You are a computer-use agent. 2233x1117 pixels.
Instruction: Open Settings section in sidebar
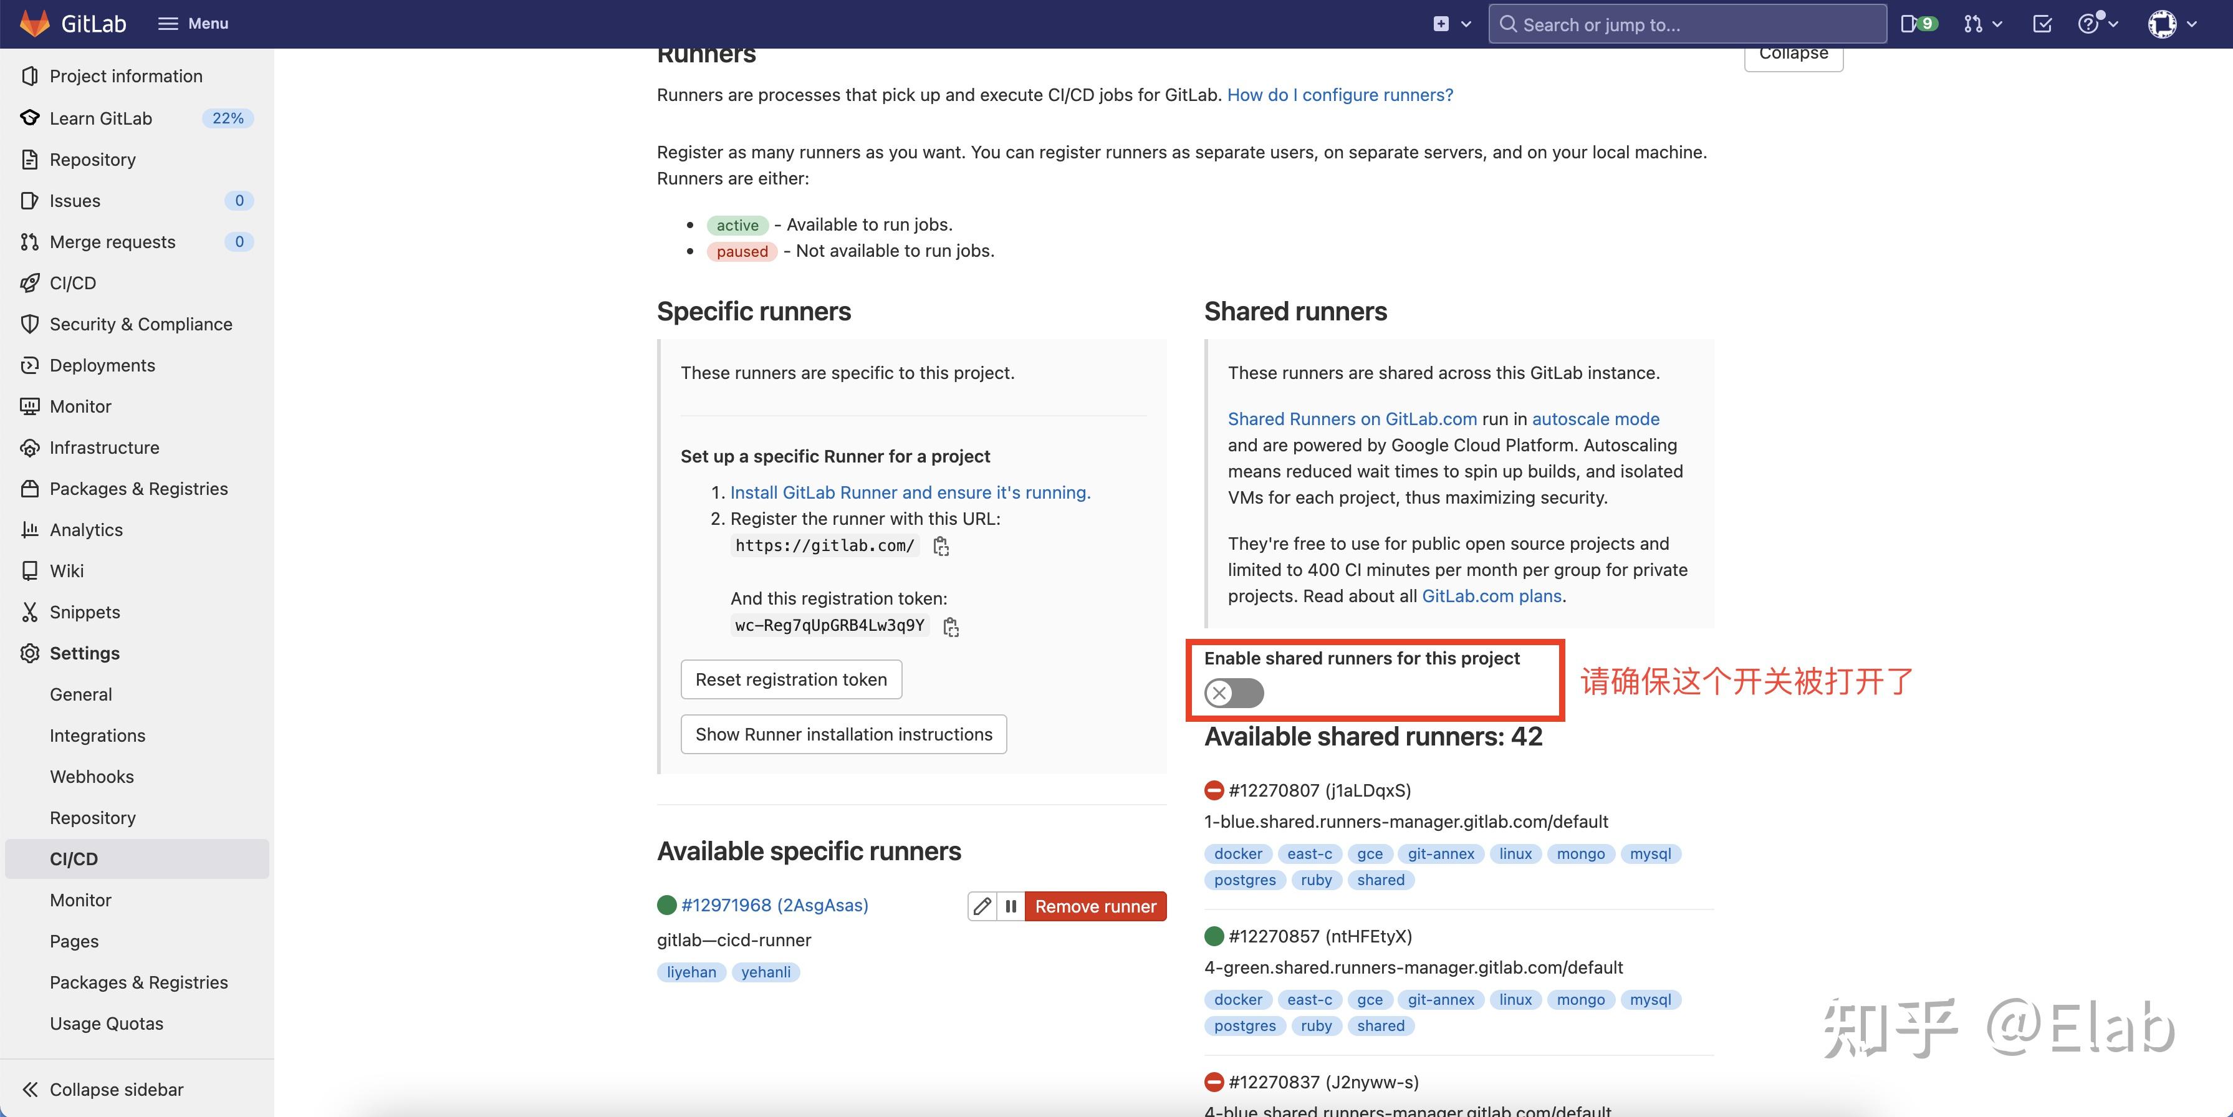coord(83,653)
